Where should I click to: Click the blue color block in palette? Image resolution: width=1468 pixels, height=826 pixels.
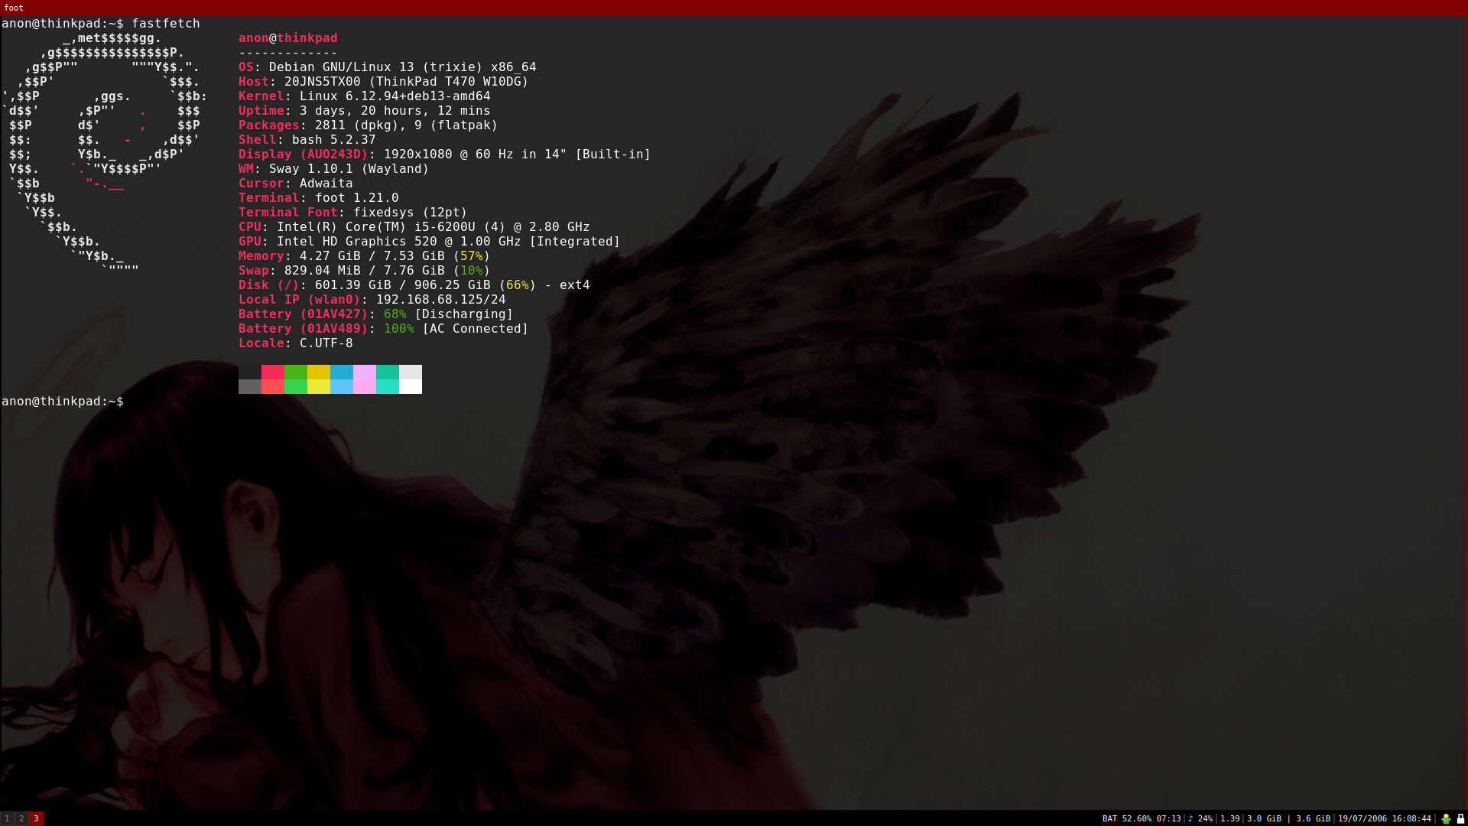[342, 379]
